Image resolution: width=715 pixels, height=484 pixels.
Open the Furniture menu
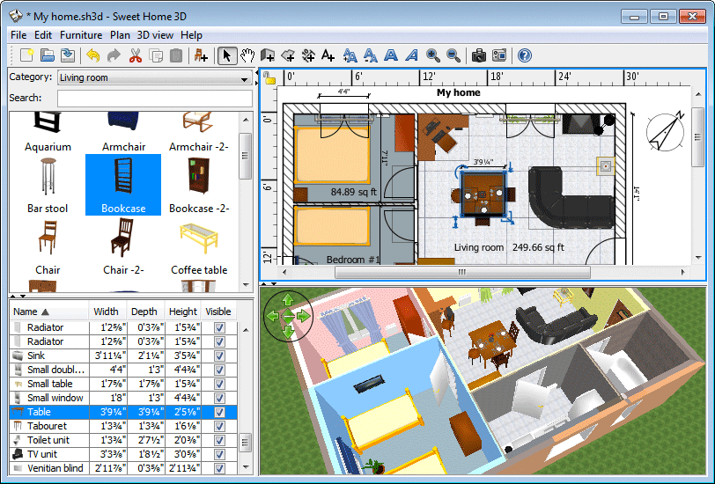point(81,35)
